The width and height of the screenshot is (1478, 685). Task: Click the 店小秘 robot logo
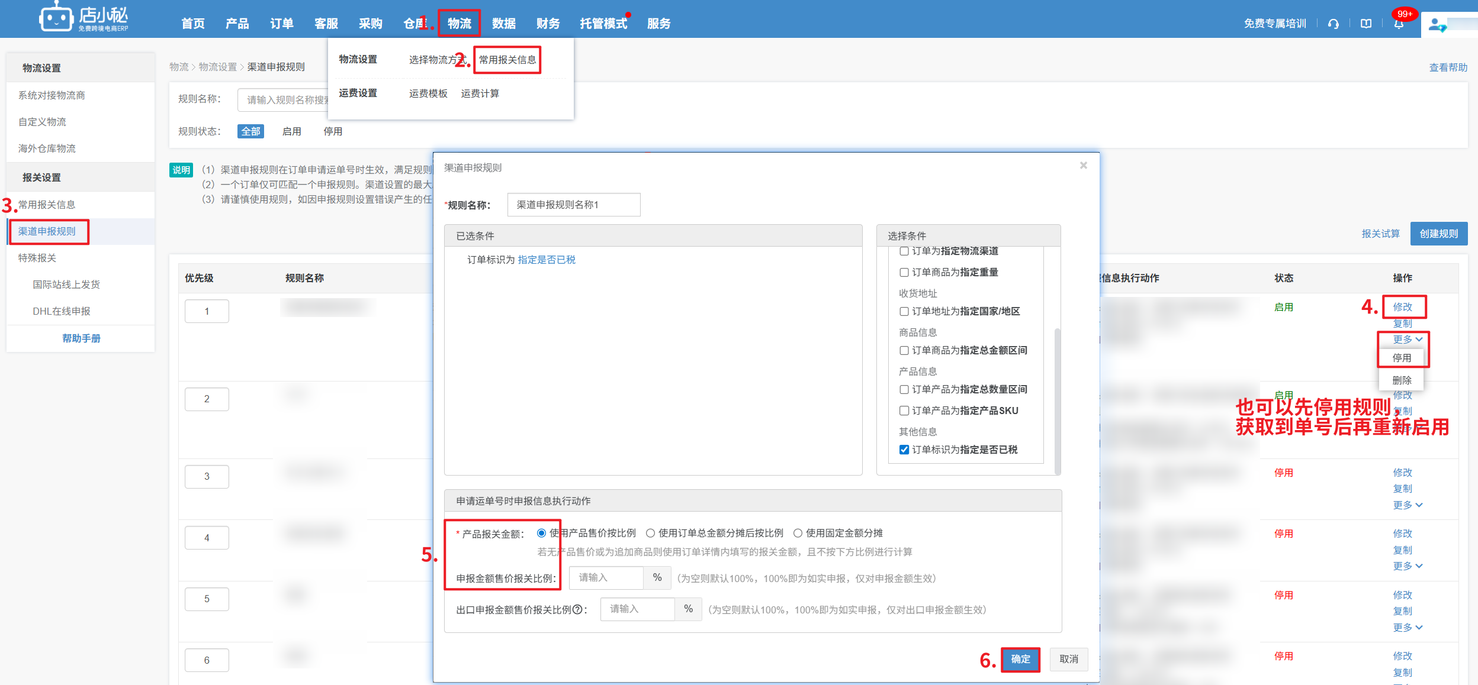click(x=56, y=19)
